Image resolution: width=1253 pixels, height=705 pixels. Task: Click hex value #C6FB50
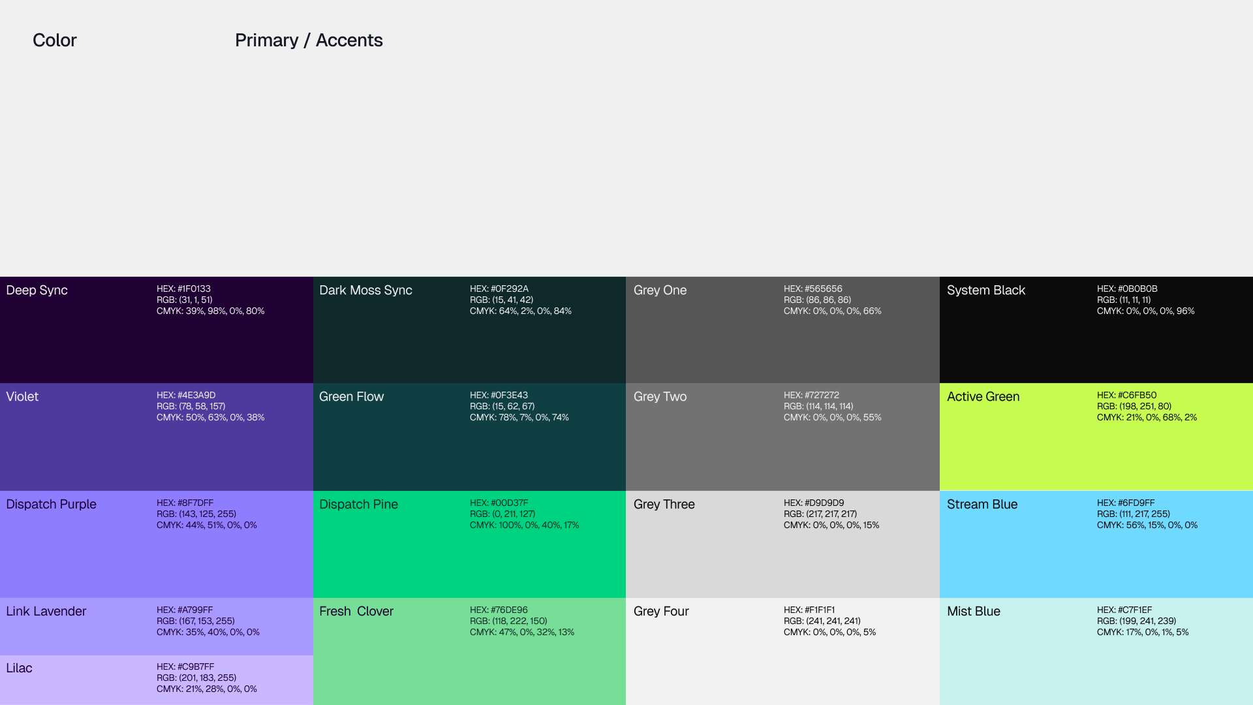coord(1137,395)
